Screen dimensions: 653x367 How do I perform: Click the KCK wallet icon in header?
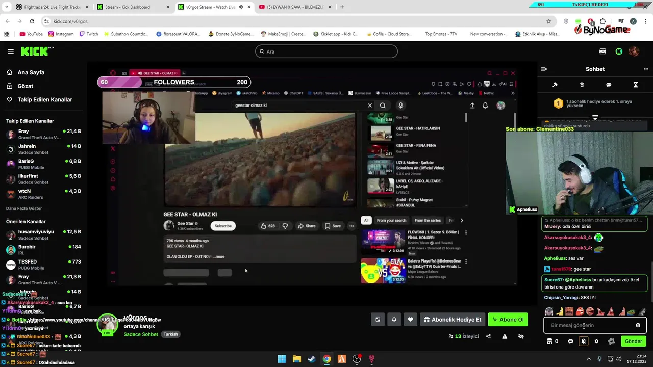(602, 51)
